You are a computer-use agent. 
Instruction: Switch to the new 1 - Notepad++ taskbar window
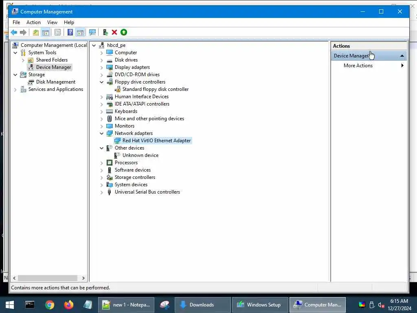click(126, 305)
